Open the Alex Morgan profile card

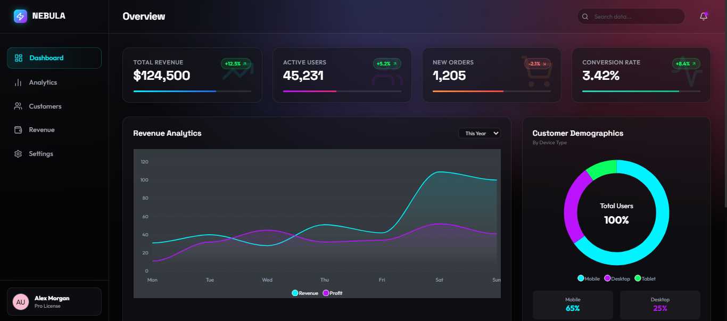coord(54,301)
